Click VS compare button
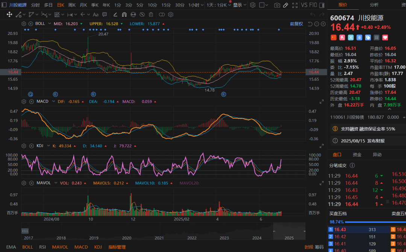The width and height of the screenshot is (406, 252). [304, 5]
